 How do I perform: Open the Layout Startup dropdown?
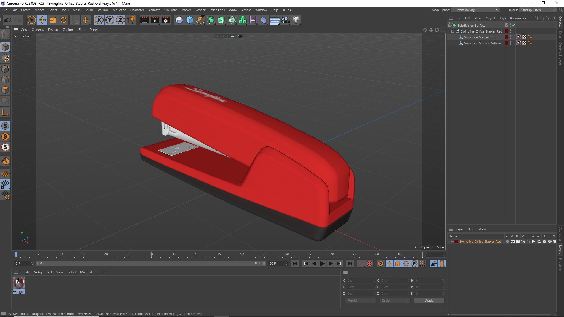[x=538, y=10]
